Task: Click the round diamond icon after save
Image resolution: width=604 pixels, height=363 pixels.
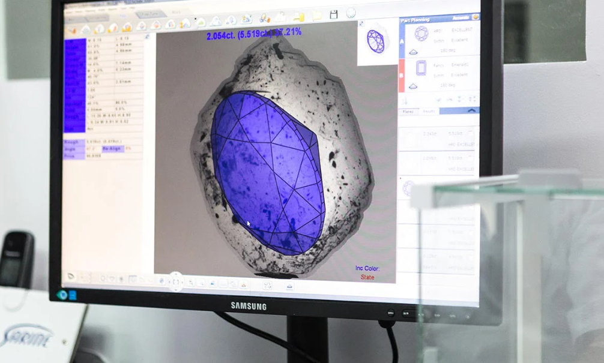Action: click(x=351, y=13)
